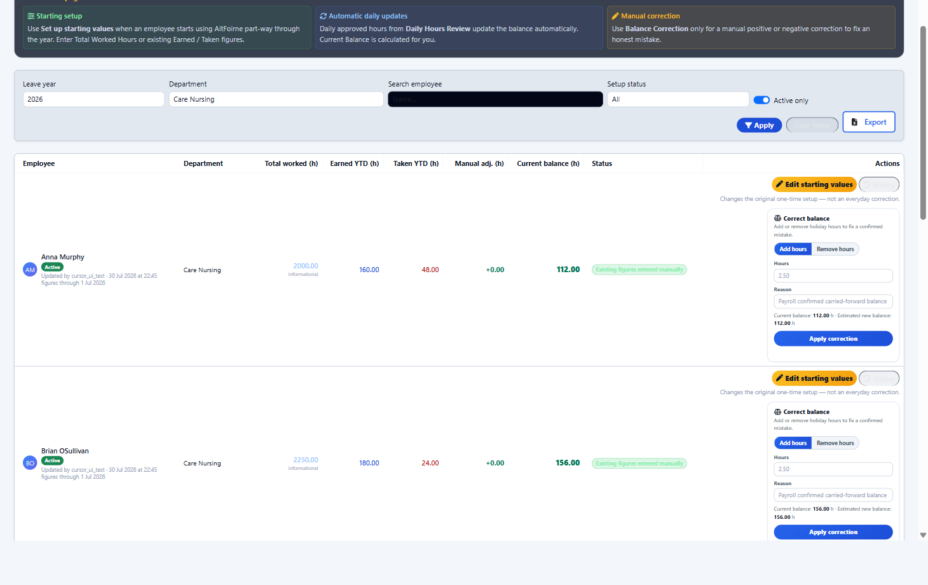Click the Current balance (h) column header

548,163
